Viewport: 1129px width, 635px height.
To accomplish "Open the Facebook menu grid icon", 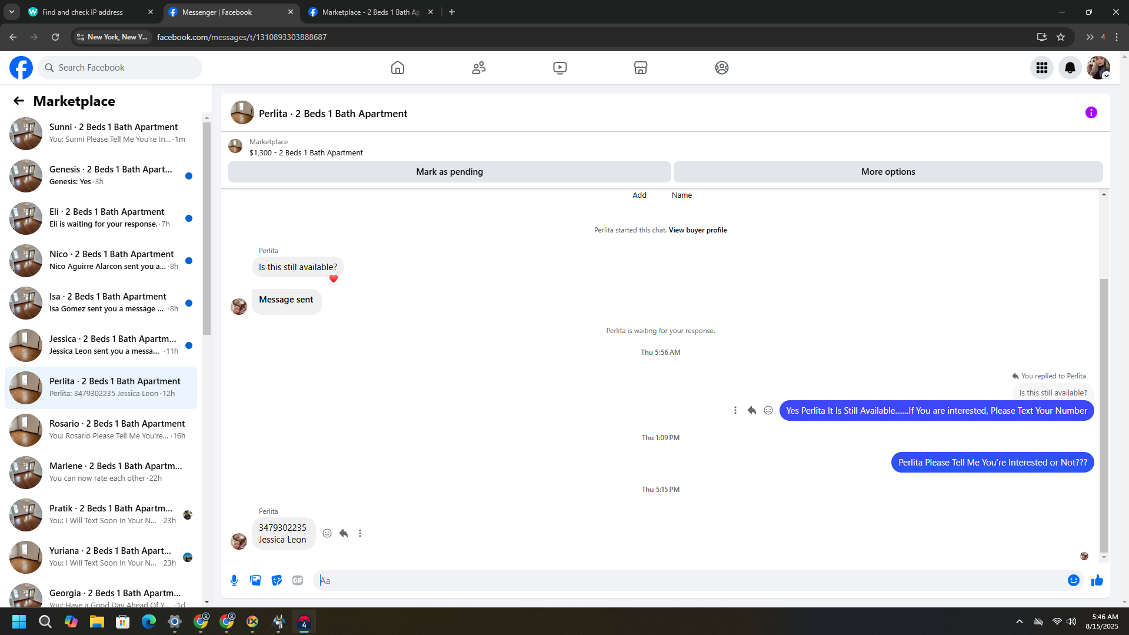I will (x=1042, y=68).
